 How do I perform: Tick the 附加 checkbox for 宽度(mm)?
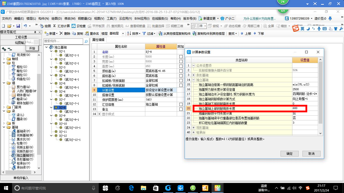click(181, 62)
